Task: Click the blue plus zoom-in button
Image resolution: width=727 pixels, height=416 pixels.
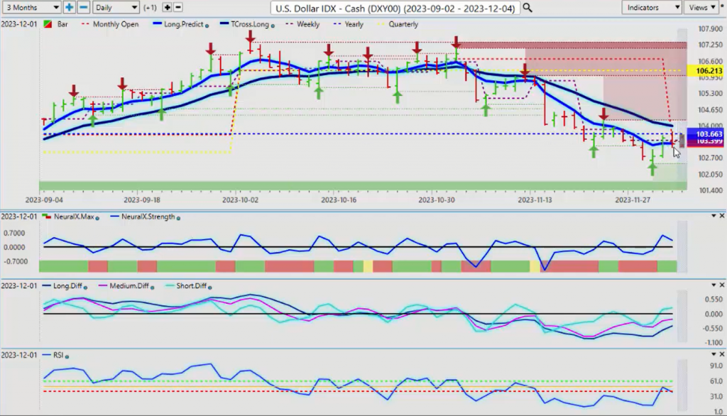Action: tap(70, 7)
